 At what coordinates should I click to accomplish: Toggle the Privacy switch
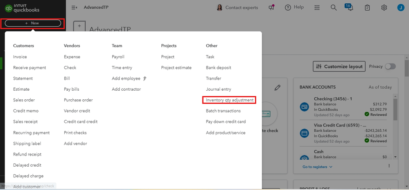coord(390,66)
